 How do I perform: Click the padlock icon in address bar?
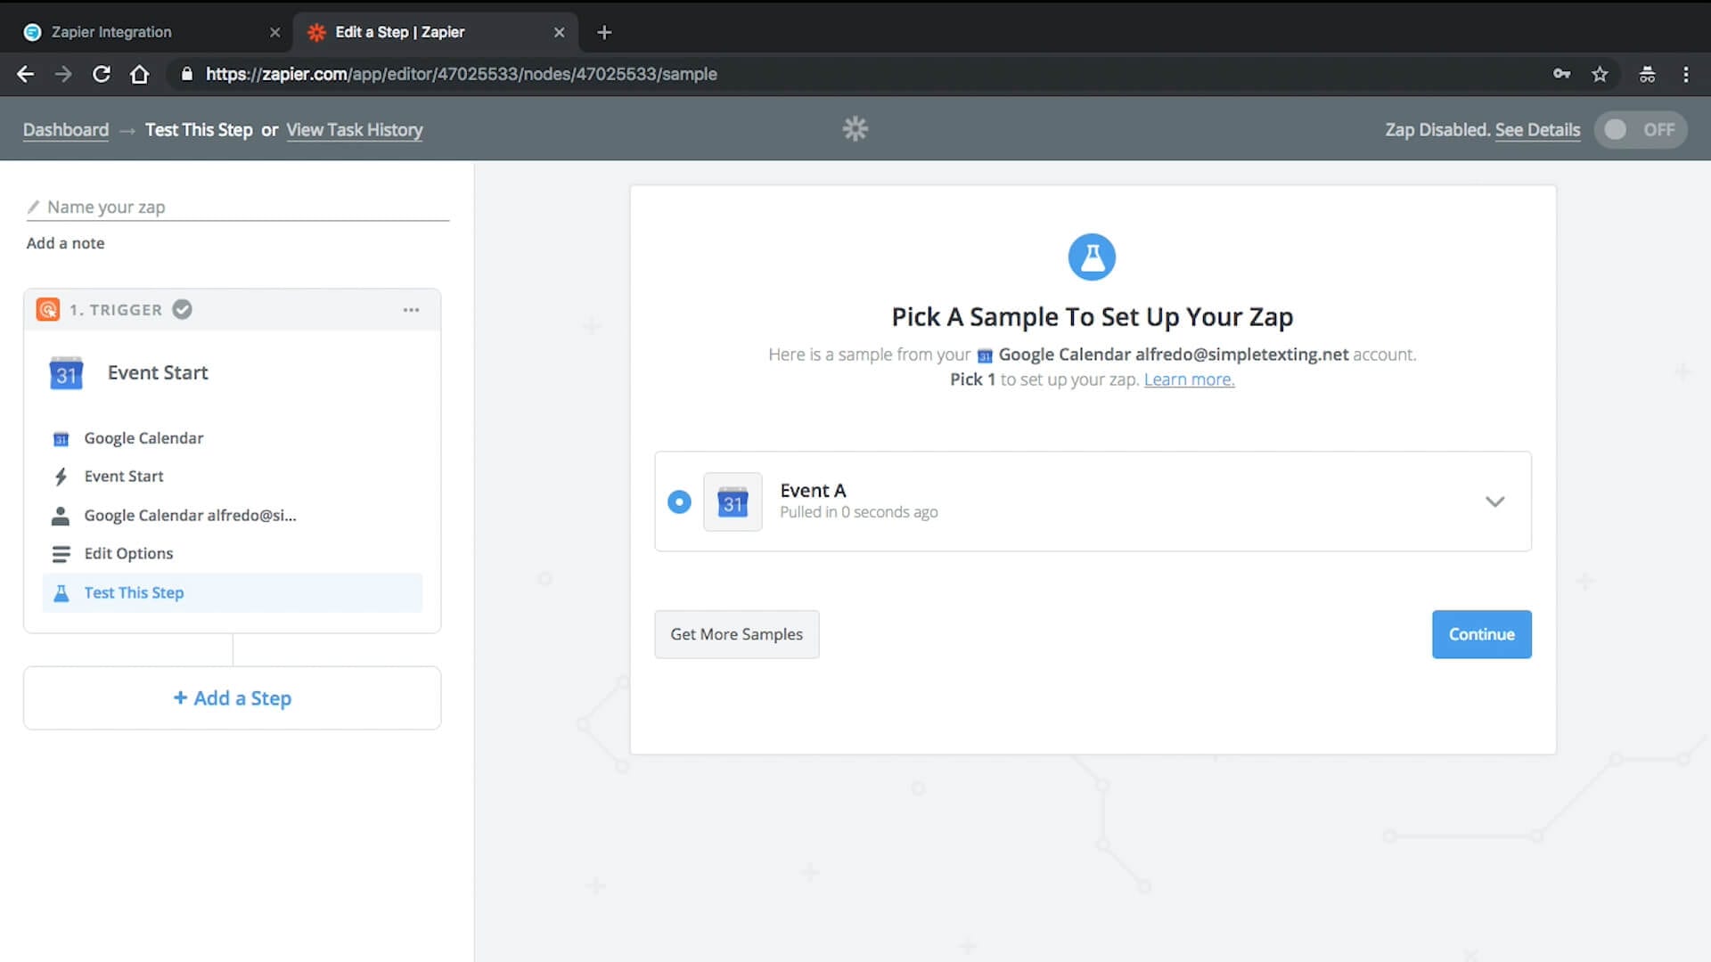pyautogui.click(x=186, y=74)
